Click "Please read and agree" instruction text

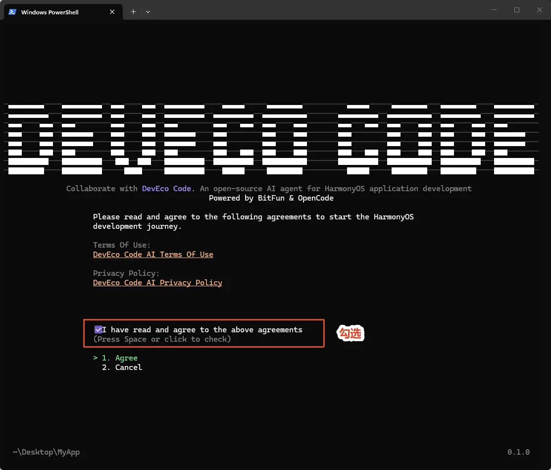pos(253,221)
